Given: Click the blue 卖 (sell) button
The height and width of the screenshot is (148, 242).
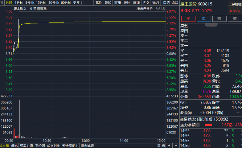Looking at the screenshot, I should [x=204, y=19].
